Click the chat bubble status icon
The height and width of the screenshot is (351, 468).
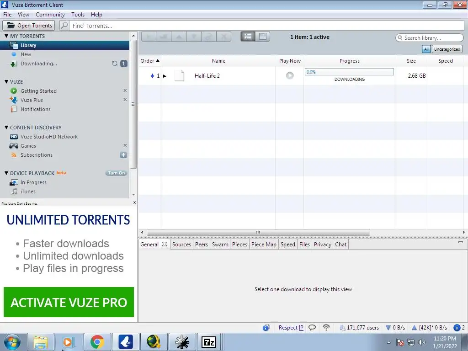(312, 328)
